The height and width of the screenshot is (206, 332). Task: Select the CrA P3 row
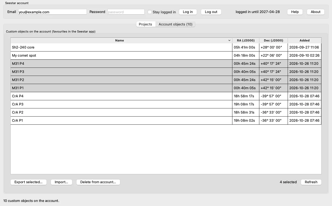click(x=166, y=104)
